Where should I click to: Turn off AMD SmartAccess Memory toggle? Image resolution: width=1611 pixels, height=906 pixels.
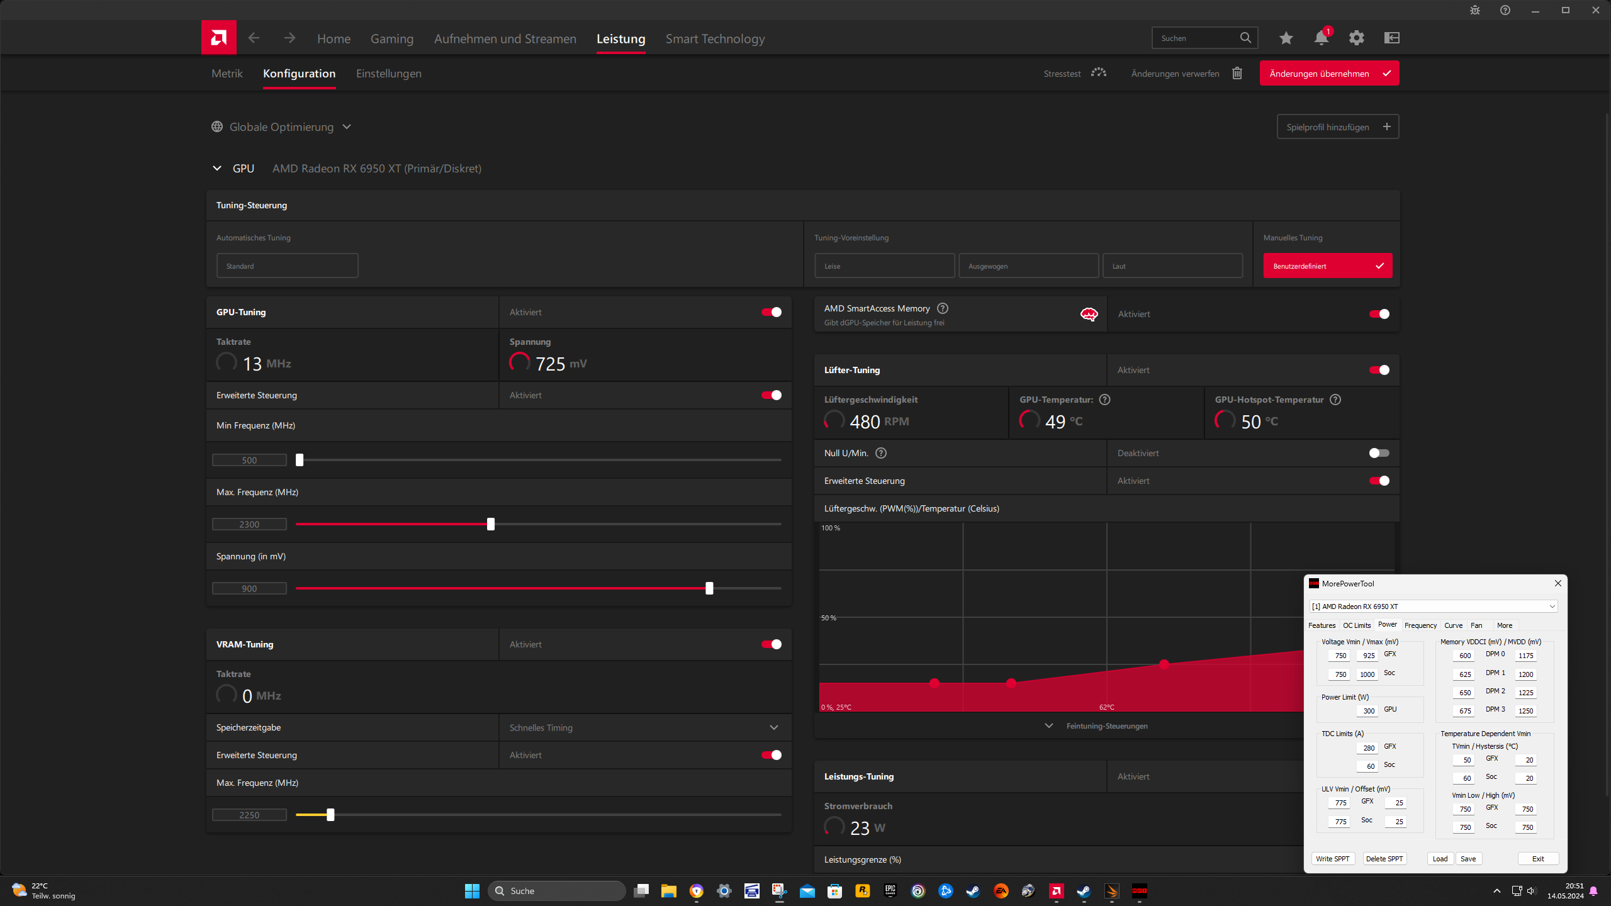[1378, 314]
